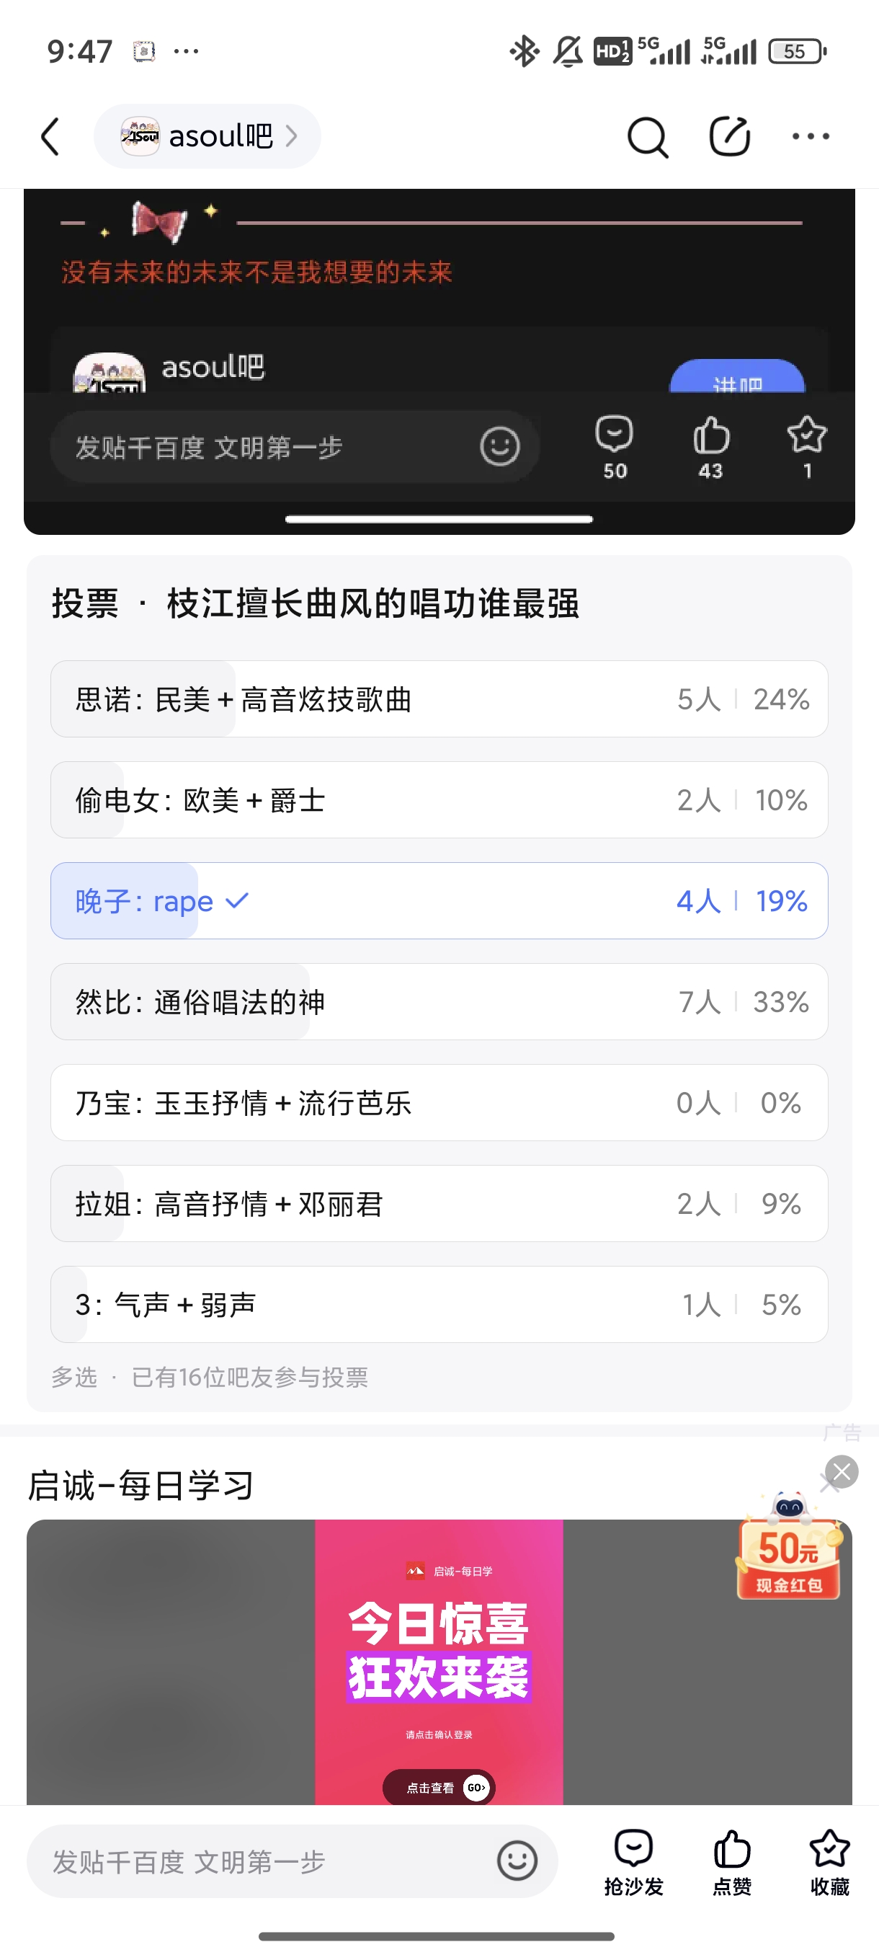The width and height of the screenshot is (879, 1955).
Task: Tap the share post icon
Action: point(729,138)
